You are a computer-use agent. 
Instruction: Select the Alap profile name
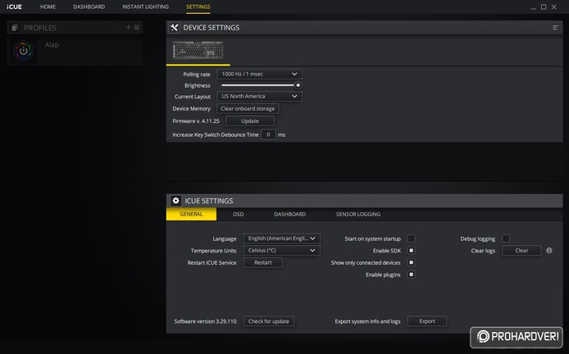52,45
